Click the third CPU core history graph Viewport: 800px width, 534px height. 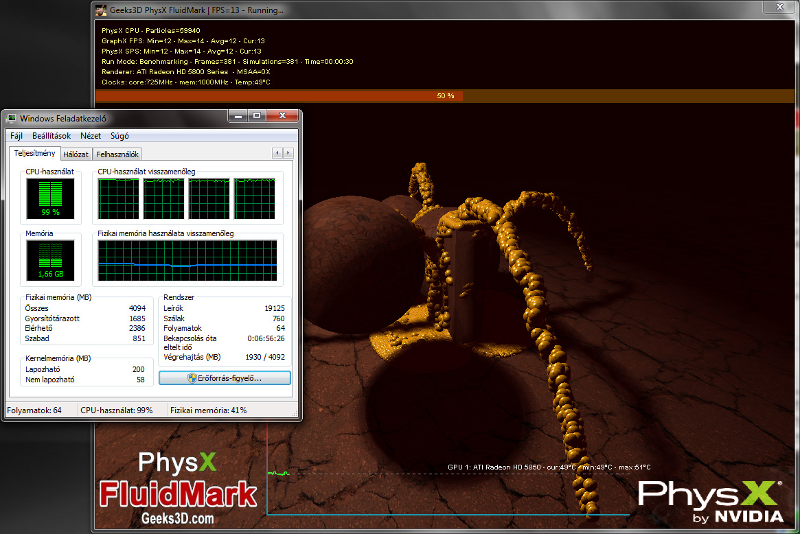209,198
